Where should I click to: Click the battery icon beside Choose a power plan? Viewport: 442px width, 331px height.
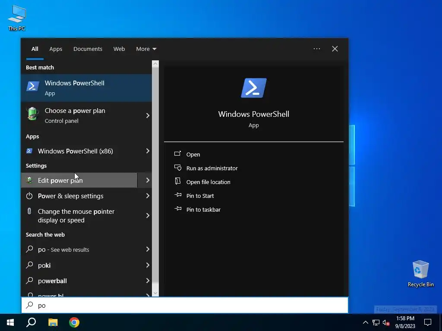[32, 114]
